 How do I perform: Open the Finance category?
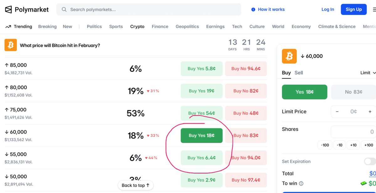[x=160, y=27]
